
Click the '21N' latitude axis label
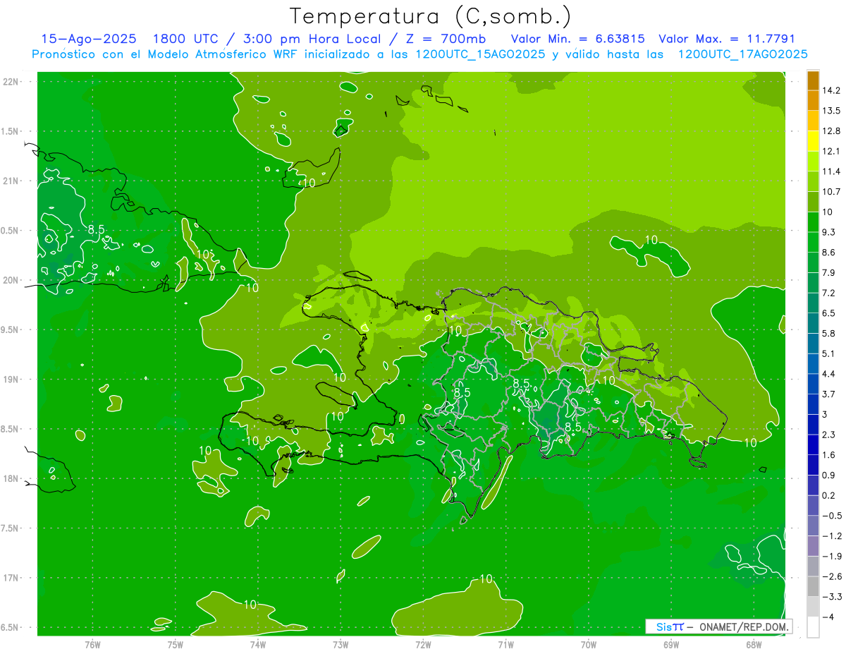pos(11,181)
